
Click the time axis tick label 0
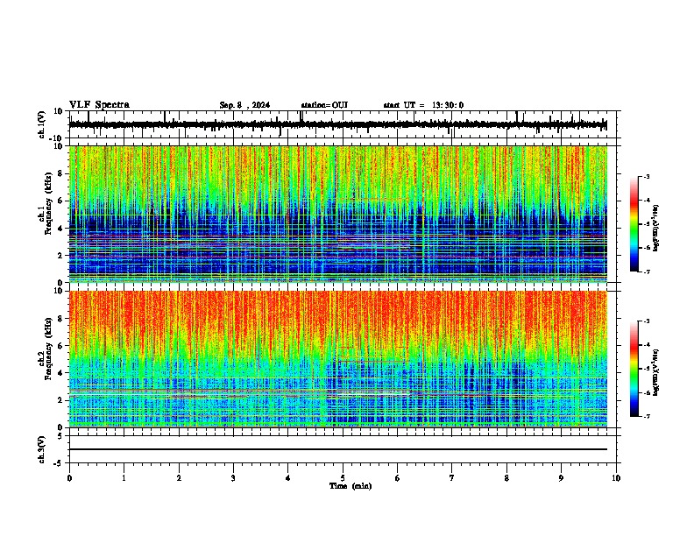coord(69,478)
